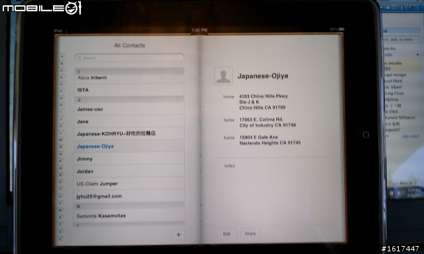Tap the battery indicator in the iPad status bar
424x254 pixels.
click(x=341, y=29)
